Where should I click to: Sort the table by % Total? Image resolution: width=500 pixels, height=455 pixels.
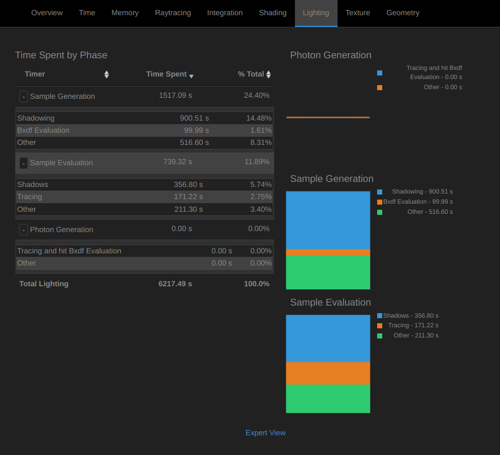[x=269, y=74]
